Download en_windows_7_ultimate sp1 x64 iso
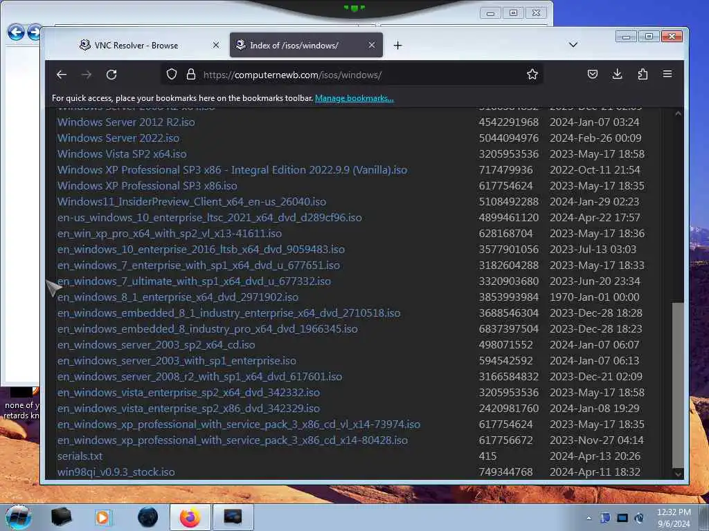 point(194,281)
